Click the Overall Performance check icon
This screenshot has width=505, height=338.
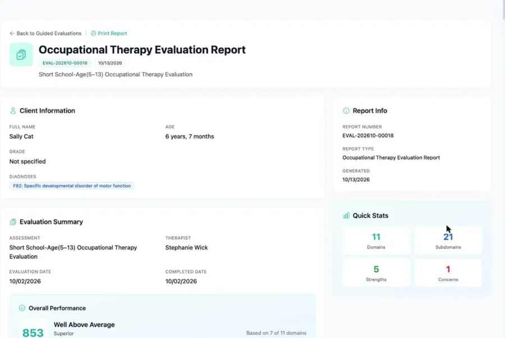(x=22, y=308)
